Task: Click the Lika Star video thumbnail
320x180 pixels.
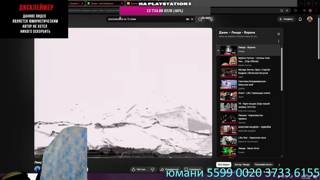Action: [x=228, y=141]
